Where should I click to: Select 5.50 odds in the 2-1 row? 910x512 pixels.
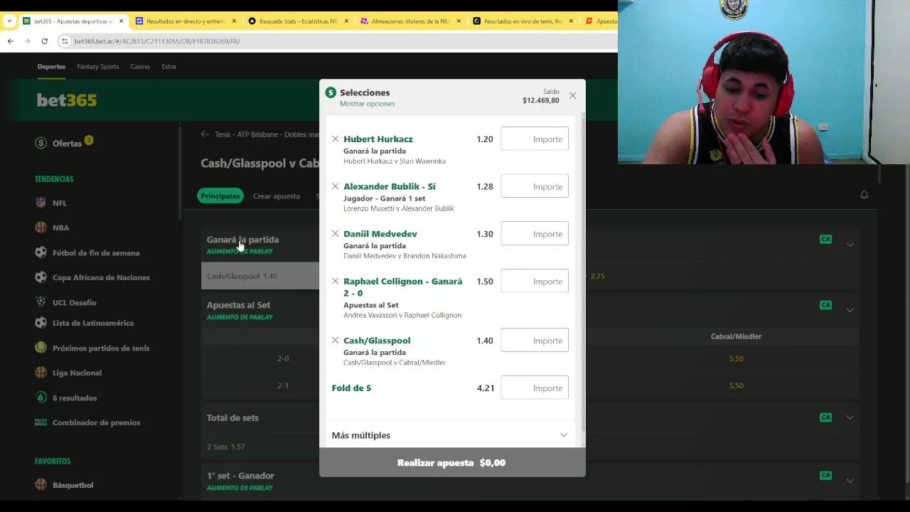[x=736, y=385]
